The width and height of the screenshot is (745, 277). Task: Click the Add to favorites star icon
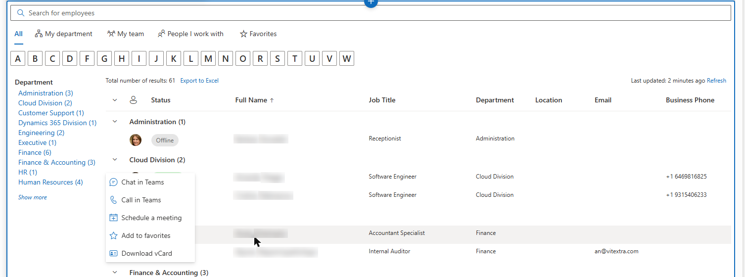(x=113, y=235)
